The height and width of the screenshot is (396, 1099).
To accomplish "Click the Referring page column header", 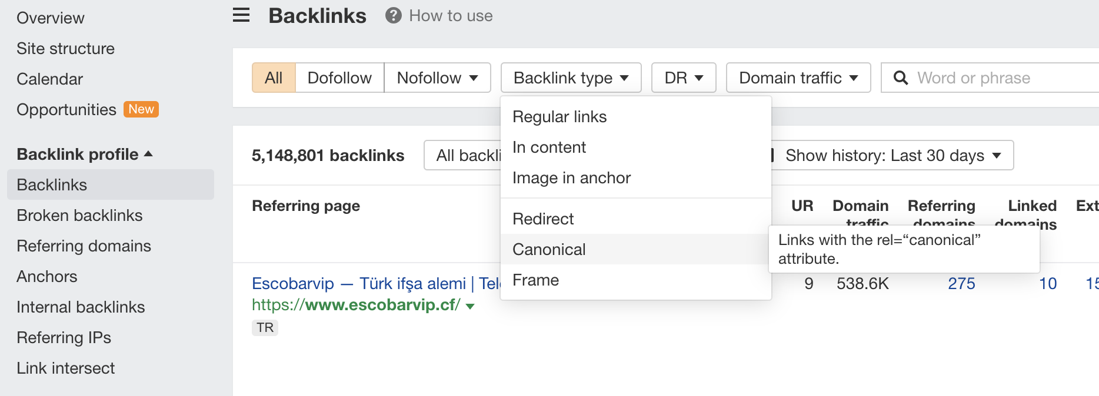I will (306, 206).
